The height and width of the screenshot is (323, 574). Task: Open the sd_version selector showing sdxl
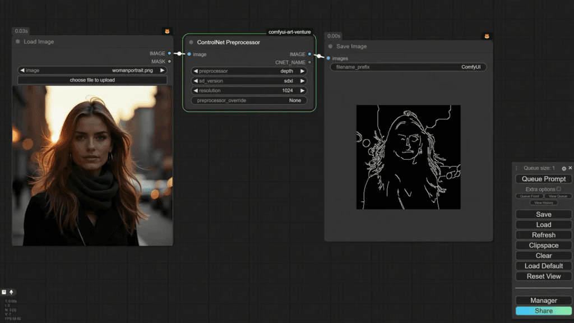(x=249, y=81)
